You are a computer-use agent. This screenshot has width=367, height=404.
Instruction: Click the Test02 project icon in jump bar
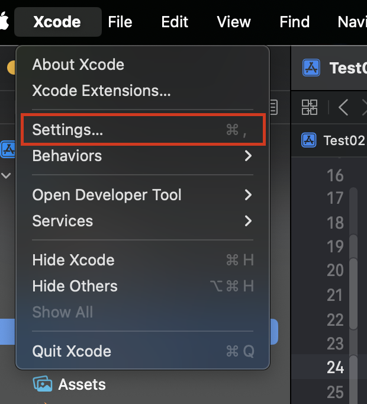coord(309,140)
